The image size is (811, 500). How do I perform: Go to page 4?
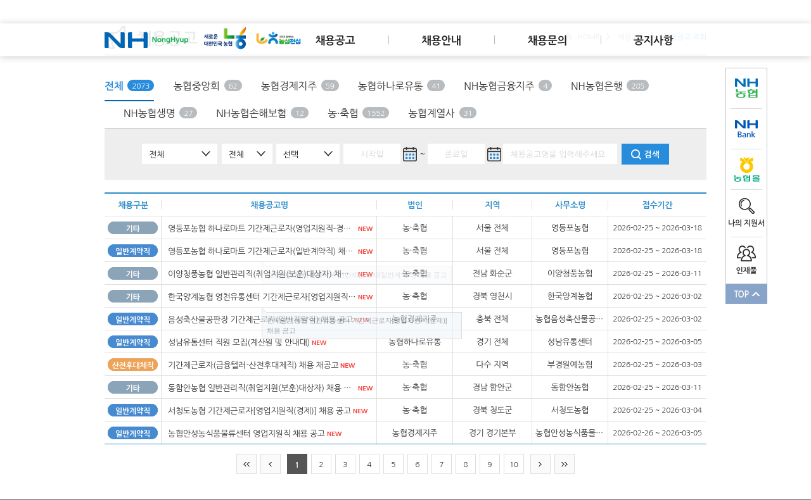(x=369, y=464)
